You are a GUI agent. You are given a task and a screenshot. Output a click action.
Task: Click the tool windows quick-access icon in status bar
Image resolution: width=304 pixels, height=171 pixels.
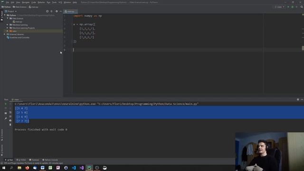click(2, 163)
